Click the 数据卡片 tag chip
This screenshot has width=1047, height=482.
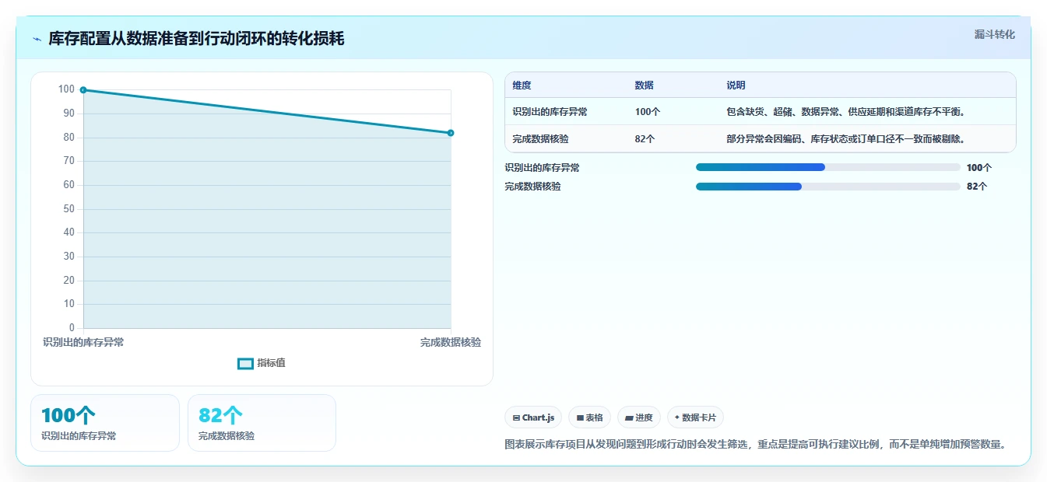[695, 417]
